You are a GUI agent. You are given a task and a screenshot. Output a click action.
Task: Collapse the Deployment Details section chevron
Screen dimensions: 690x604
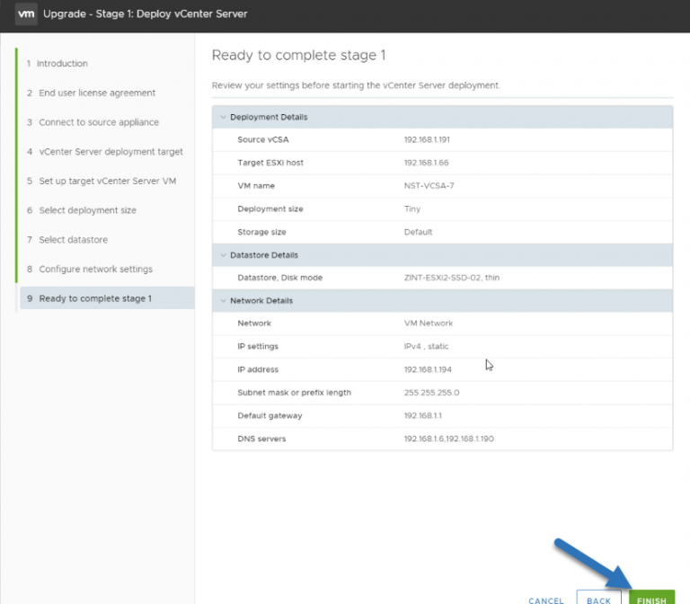pos(223,117)
